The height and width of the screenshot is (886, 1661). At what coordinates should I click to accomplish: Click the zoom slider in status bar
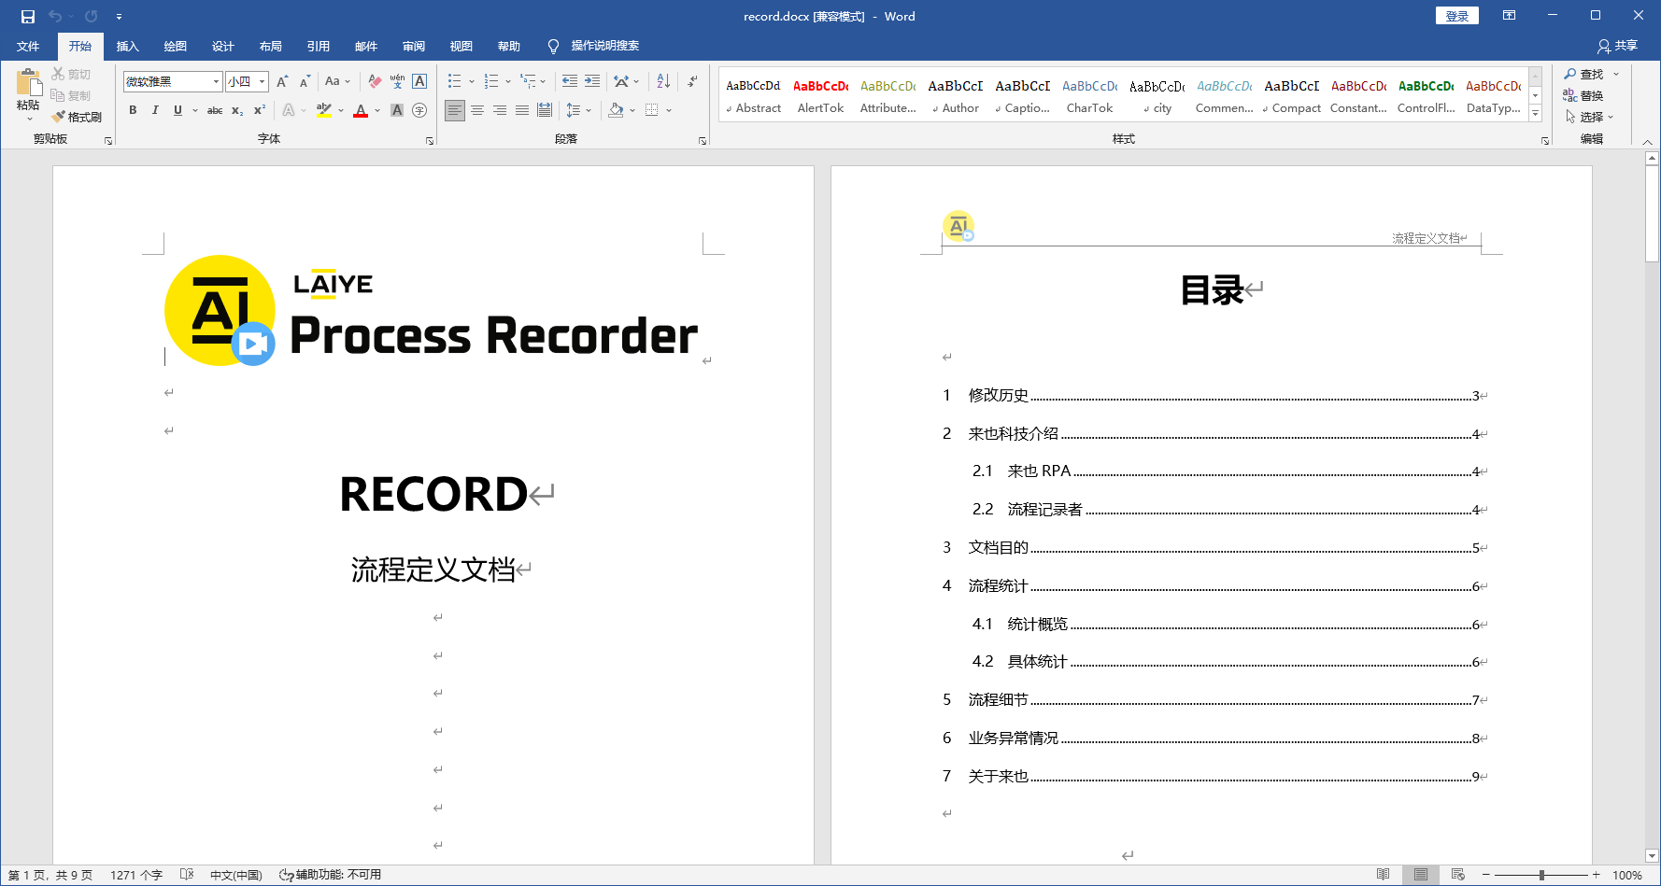pos(1541,875)
